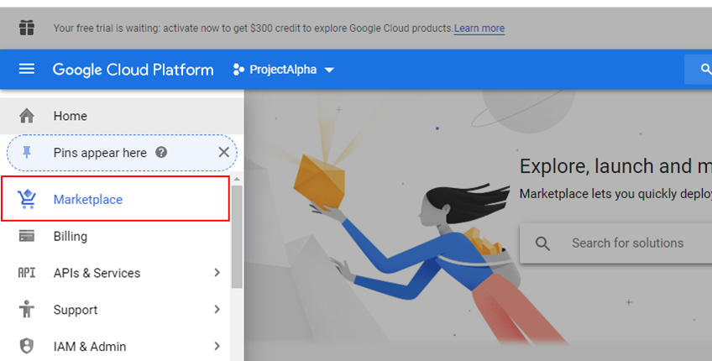Viewport: 712px width, 361px height.
Task: Open the Learn more link
Action: 479,29
